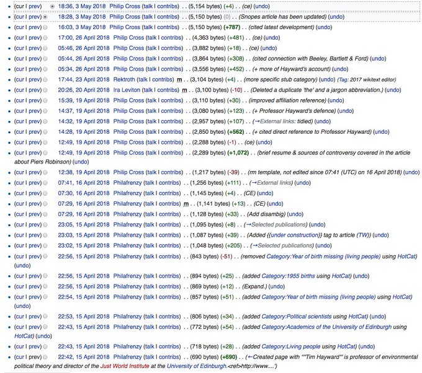Open the 18:36, 3 May 2018 revision link
Image resolution: width=422 pixels, height=373 pixels.
coord(82,6)
